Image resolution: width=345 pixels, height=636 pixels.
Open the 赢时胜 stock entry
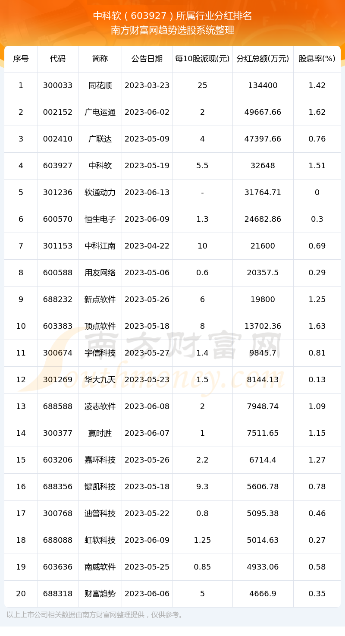(100, 433)
